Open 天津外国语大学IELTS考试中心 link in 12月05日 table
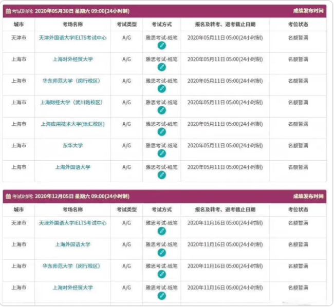Viewport: 334px width, 307px height. (72, 223)
